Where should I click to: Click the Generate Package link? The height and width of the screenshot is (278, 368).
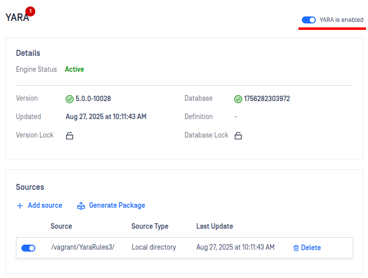[117, 205]
